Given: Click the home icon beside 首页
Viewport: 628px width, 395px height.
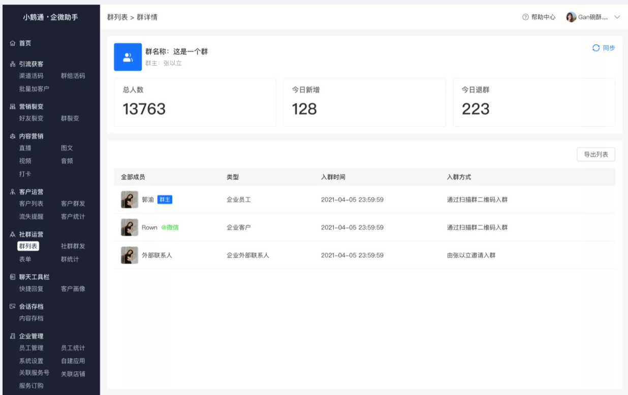Looking at the screenshot, I should [13, 44].
